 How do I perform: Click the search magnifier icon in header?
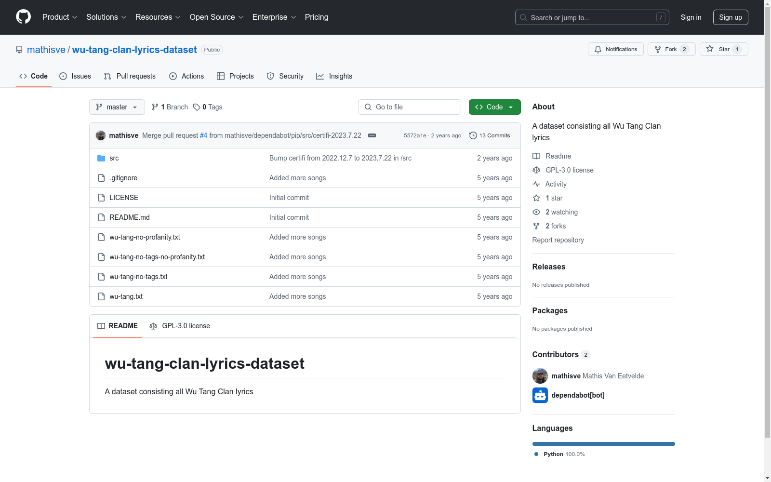(x=523, y=17)
